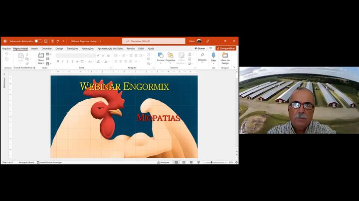The height and width of the screenshot is (201, 359).
Task: Click the Pesquisar search box
Action: pos(154,41)
